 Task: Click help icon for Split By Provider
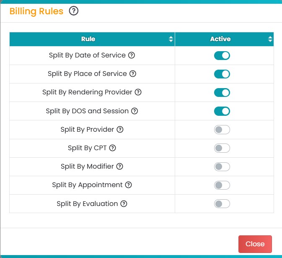point(120,130)
